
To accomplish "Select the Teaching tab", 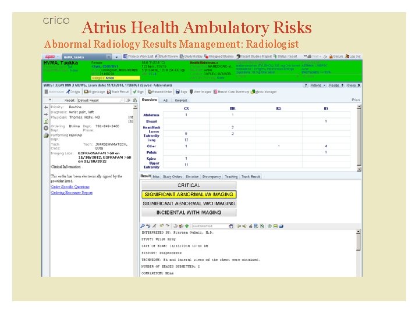I will coord(231,177).
